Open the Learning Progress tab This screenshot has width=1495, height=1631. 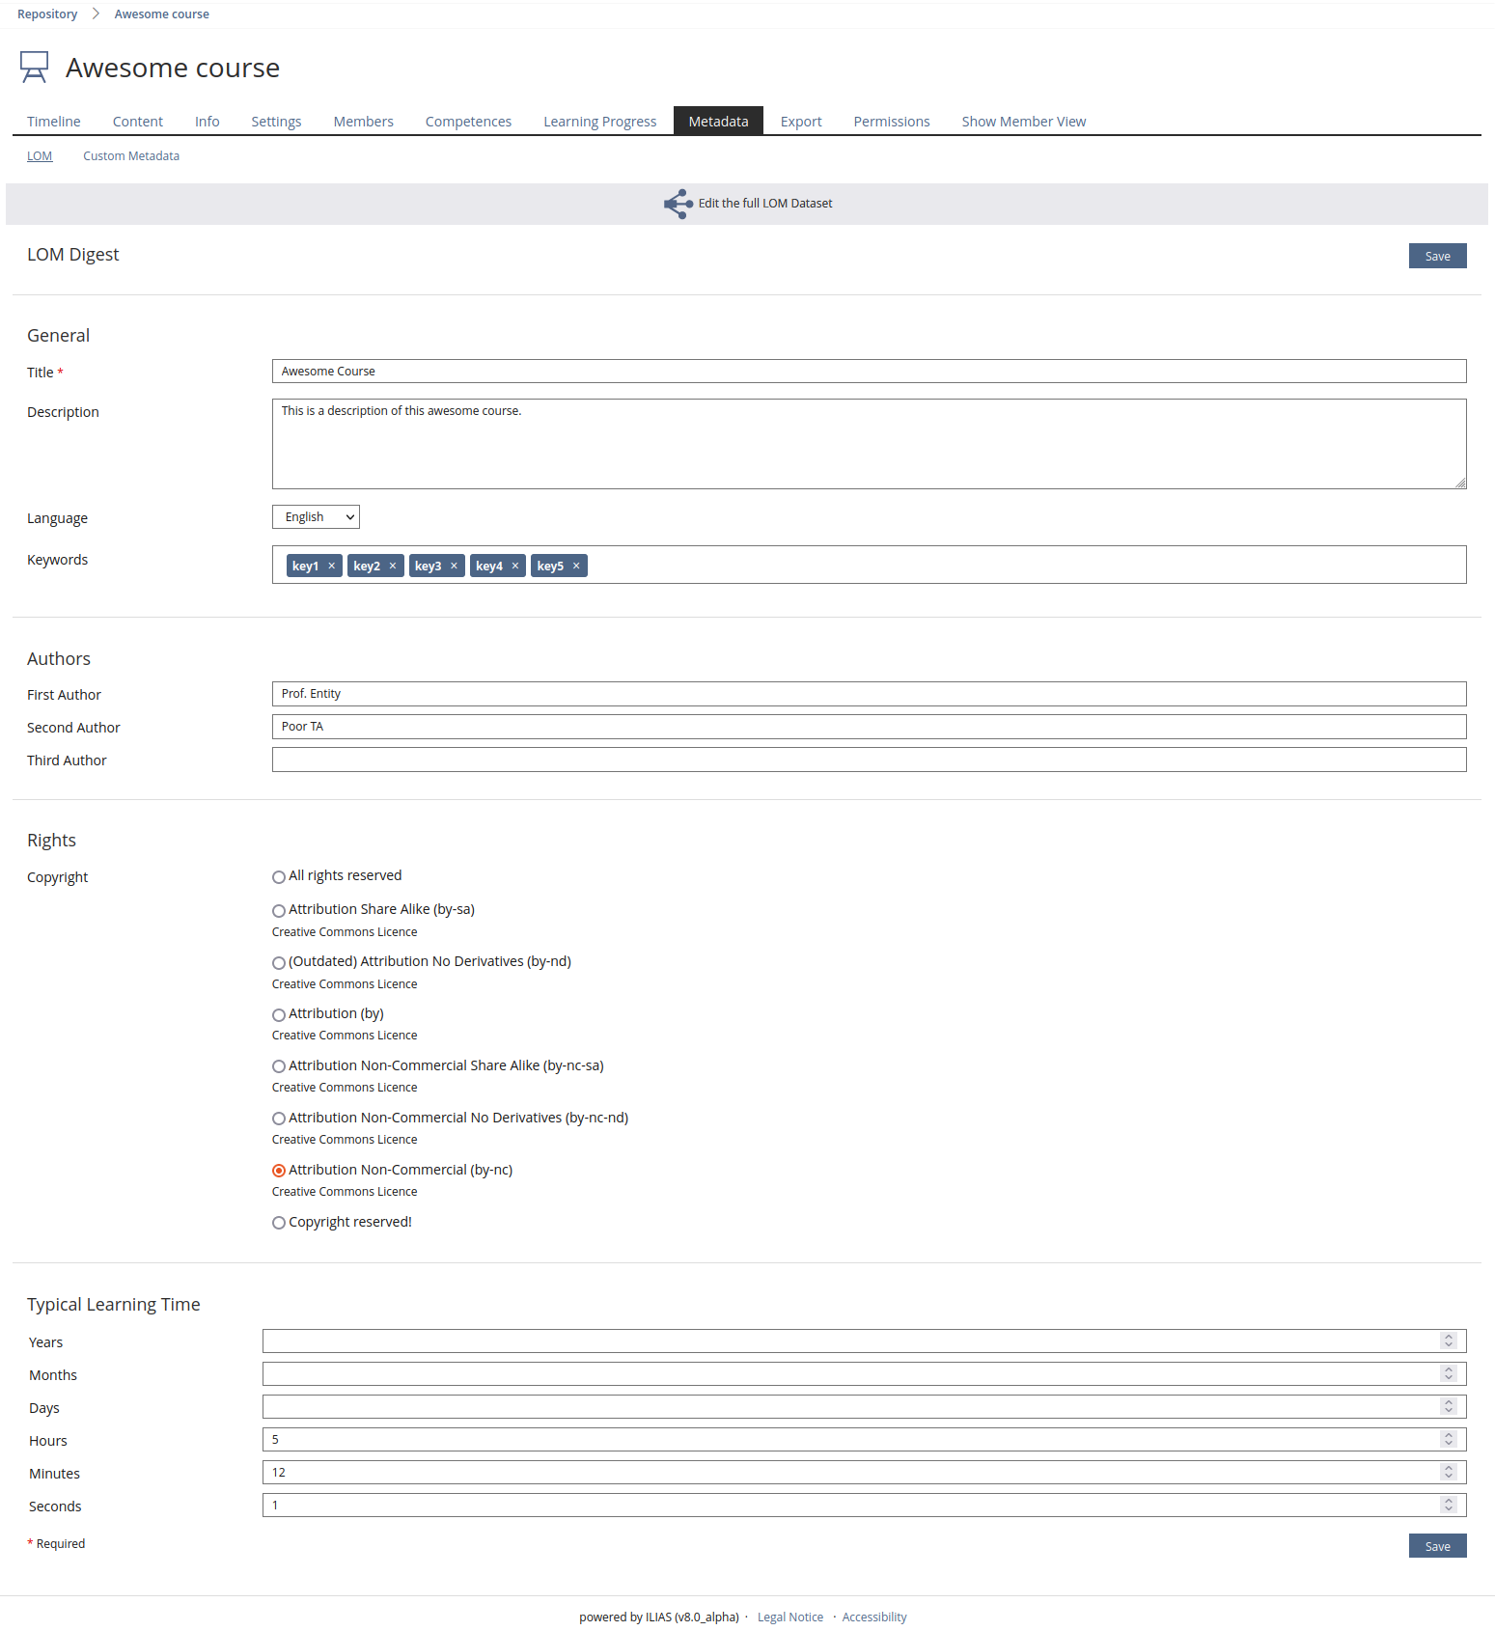[599, 122]
